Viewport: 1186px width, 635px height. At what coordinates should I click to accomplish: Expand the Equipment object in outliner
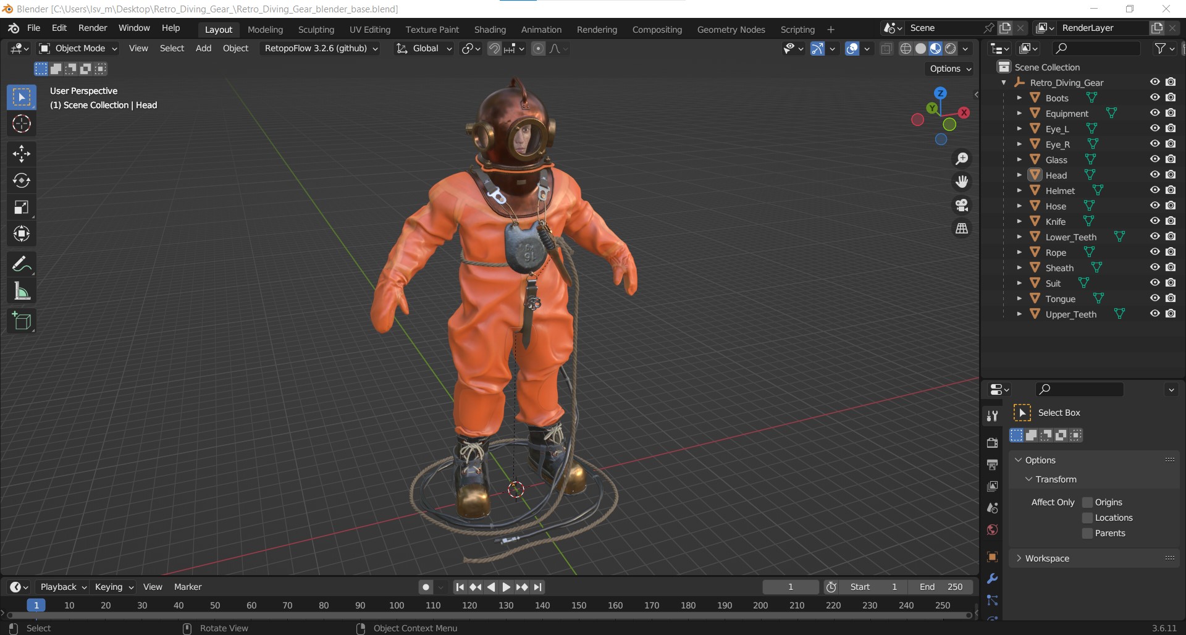[1019, 113]
